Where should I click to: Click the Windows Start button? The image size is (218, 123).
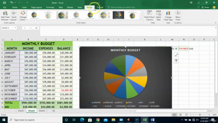[4, 120]
